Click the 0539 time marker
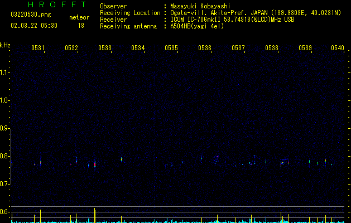Screen dimensions: 351x223 pos(305,48)
